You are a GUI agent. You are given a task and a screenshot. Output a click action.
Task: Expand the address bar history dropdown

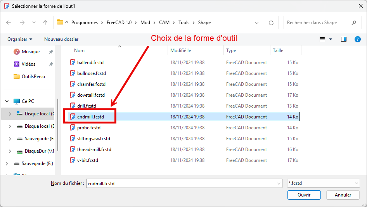pos(257,23)
